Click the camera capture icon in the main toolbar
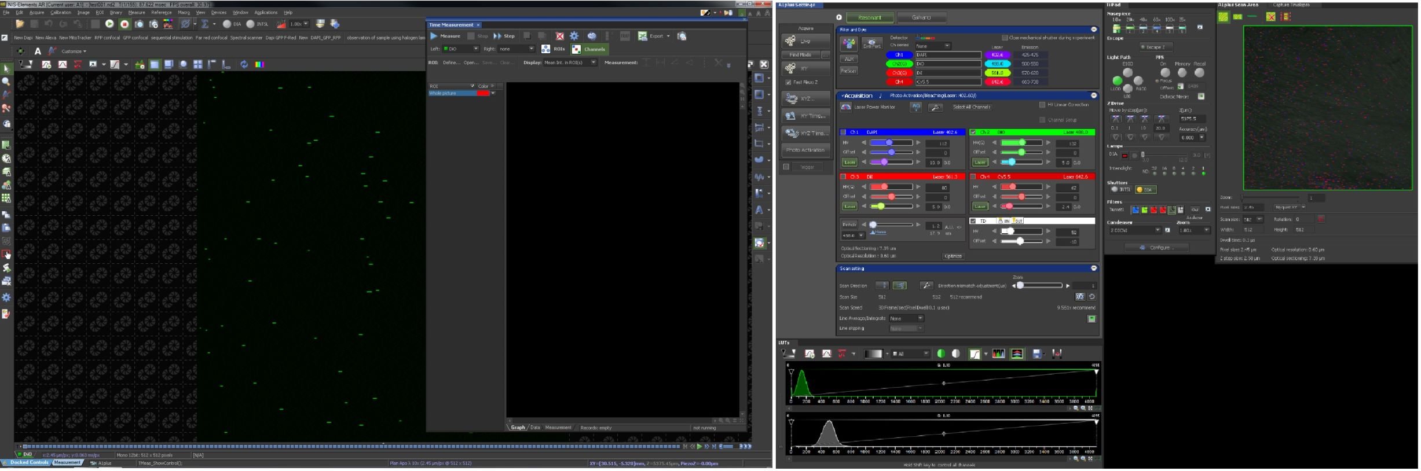 click(139, 24)
